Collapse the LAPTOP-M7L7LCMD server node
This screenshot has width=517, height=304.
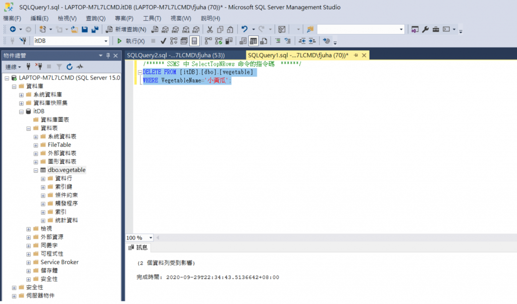7,78
